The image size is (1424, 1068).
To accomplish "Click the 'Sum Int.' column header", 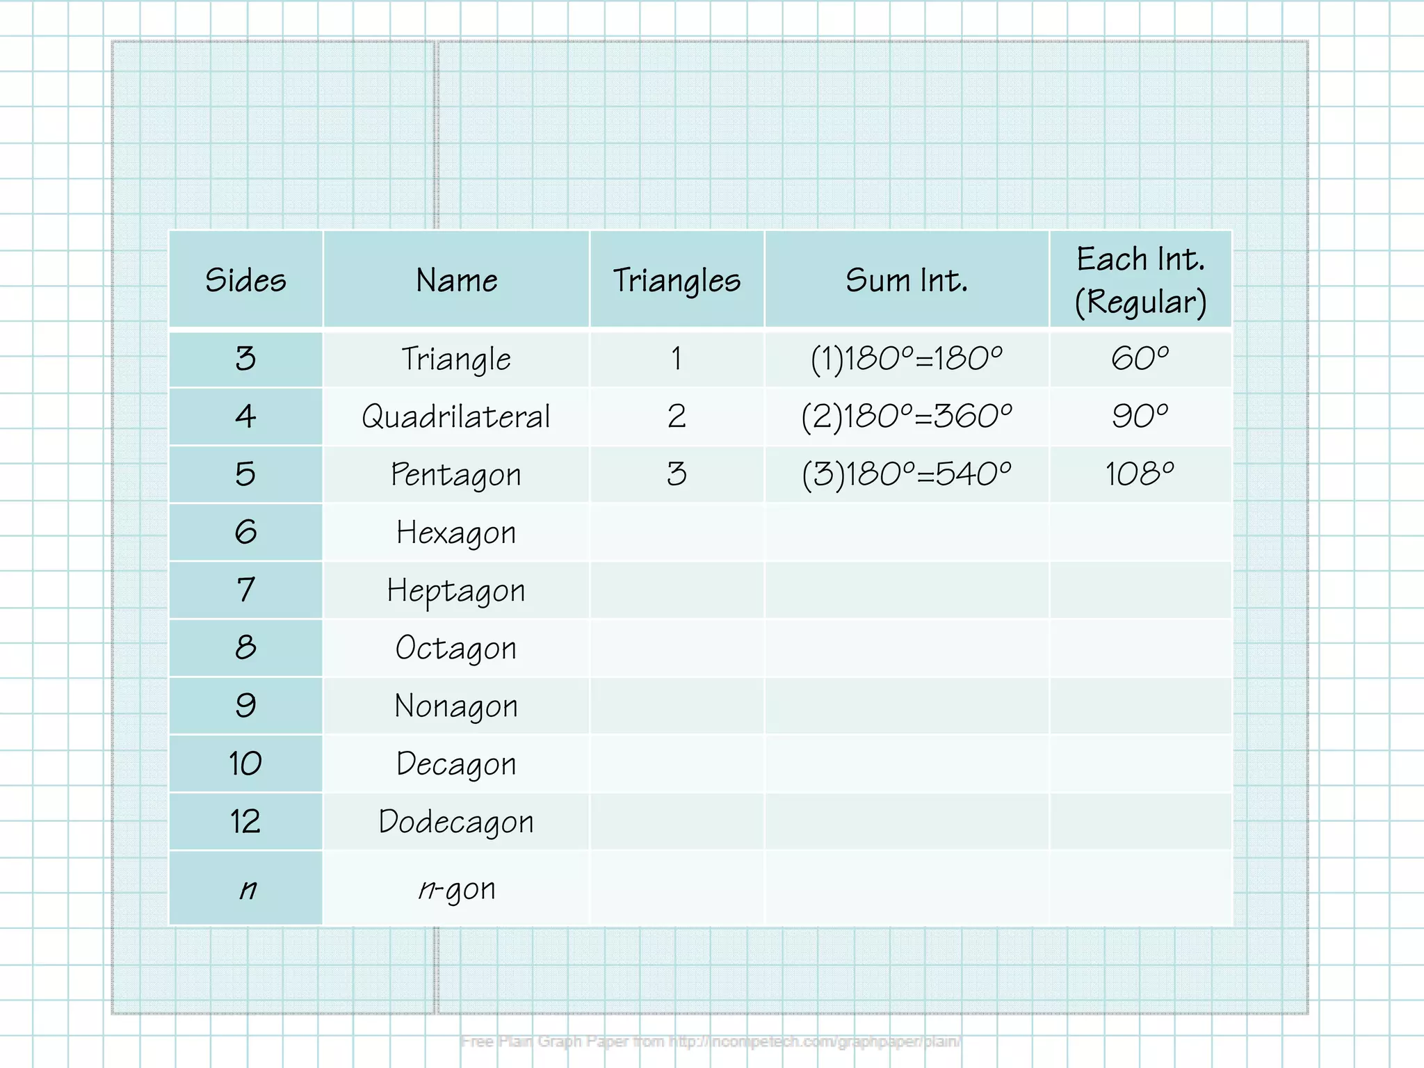I will (x=907, y=279).
